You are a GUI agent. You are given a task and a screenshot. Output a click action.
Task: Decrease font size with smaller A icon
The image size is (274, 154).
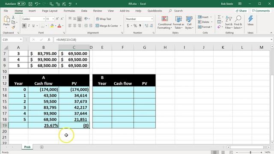pos(62,19)
